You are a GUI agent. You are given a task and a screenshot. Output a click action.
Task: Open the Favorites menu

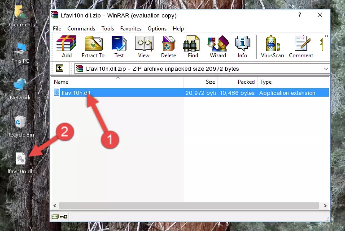(x=131, y=29)
